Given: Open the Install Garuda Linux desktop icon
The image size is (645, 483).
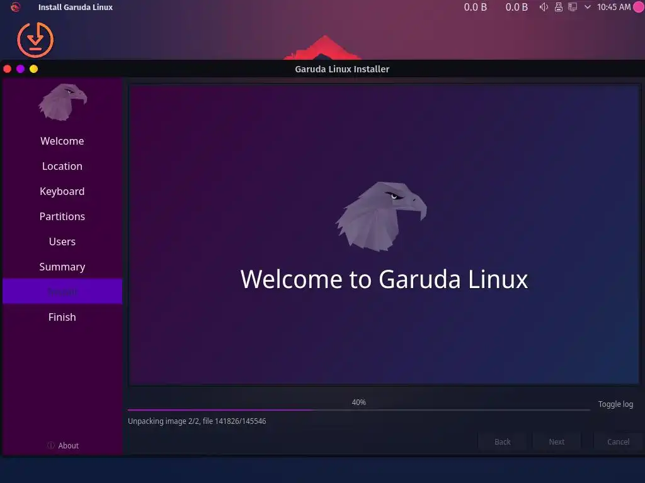Looking at the screenshot, I should (35, 40).
